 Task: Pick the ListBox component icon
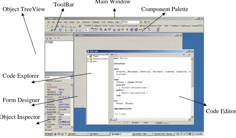132,29
